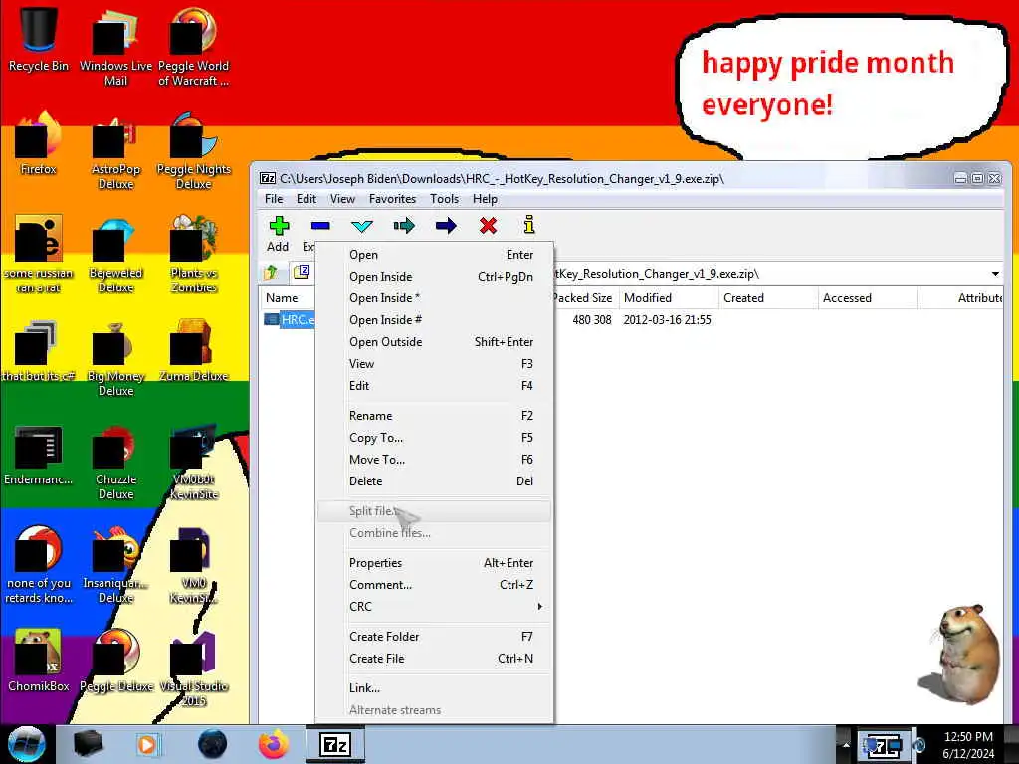Open the Windows Start orb
This screenshot has height=764, width=1019.
[26, 744]
